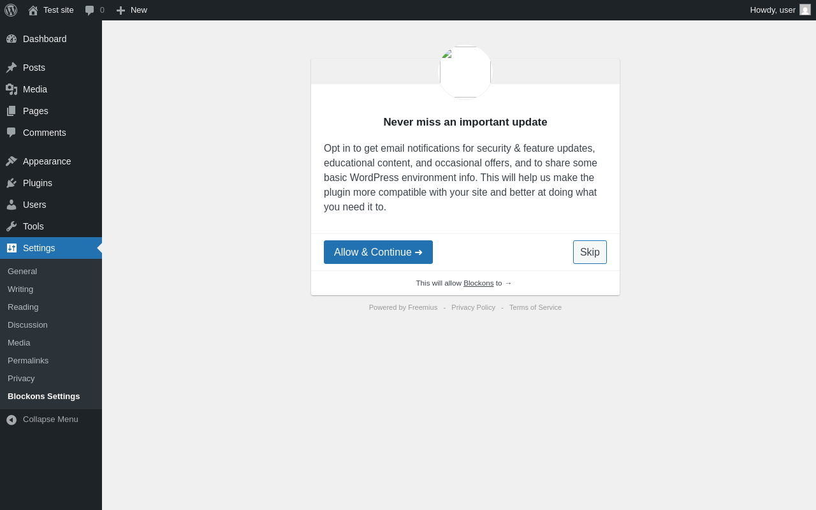Go to Media settings submenu item

pos(19,342)
